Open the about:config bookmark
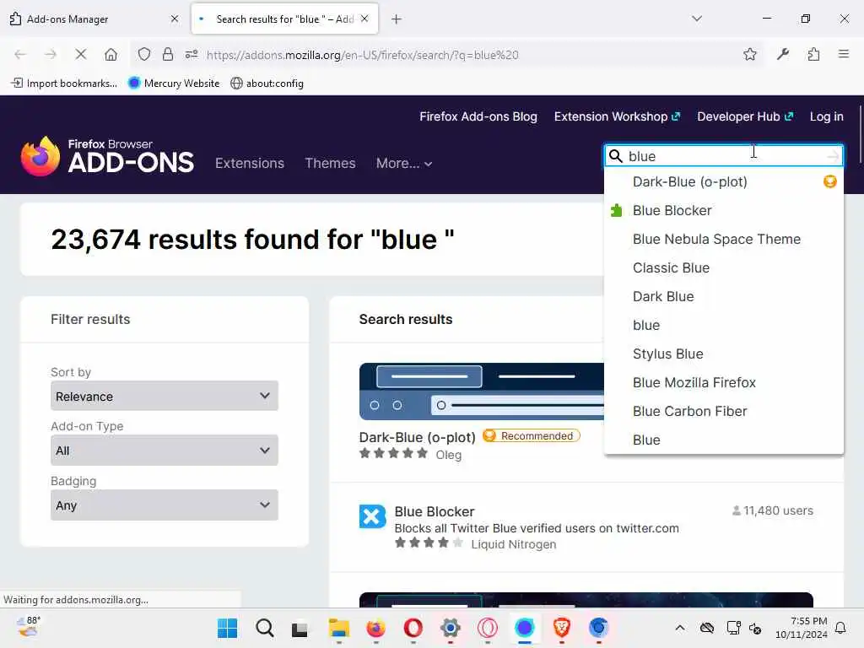The image size is (864, 648). [x=267, y=84]
